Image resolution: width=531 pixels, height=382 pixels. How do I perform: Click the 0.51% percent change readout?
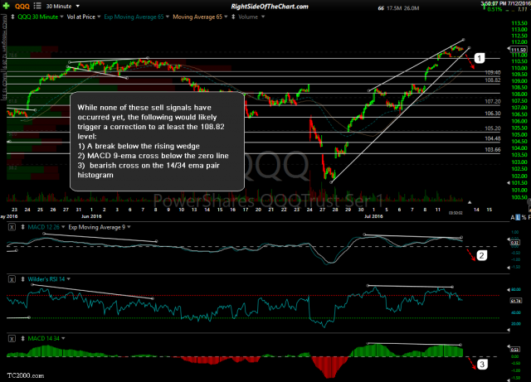494,9
